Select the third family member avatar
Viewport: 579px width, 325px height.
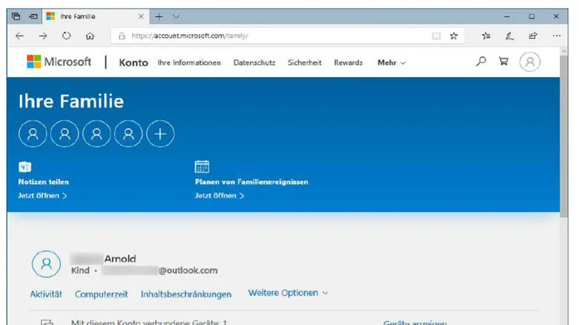tap(96, 134)
